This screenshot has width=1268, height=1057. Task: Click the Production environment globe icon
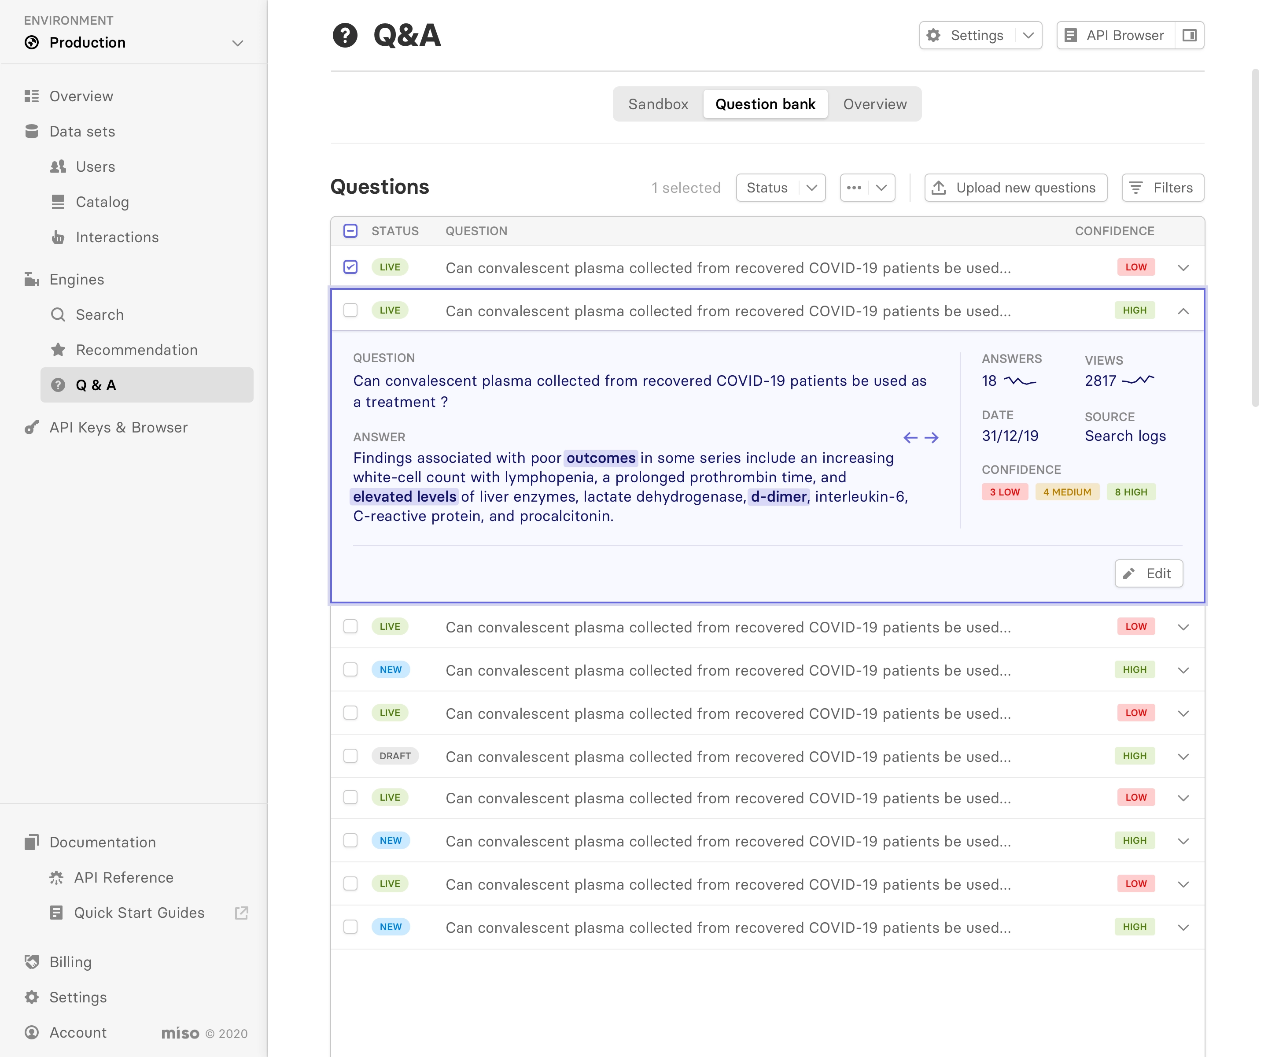(x=31, y=42)
